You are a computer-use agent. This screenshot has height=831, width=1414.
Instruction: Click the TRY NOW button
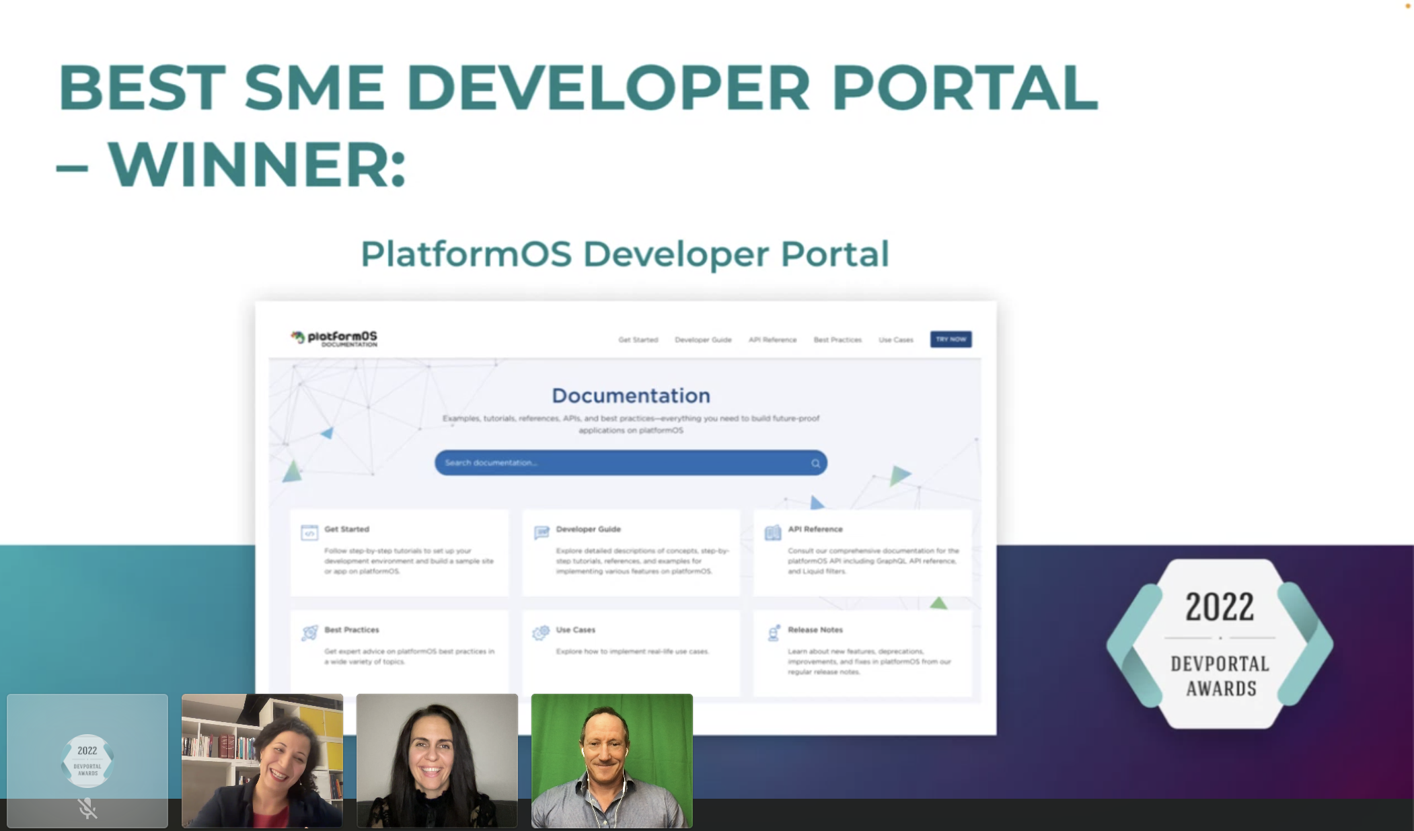tap(951, 339)
